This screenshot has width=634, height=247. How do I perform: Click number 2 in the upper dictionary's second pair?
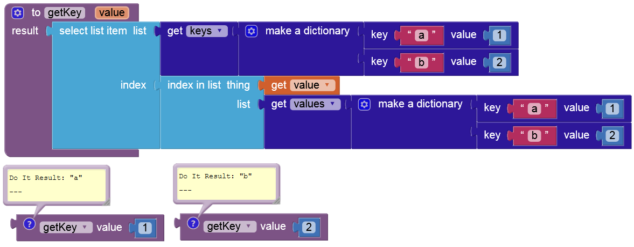click(x=499, y=62)
